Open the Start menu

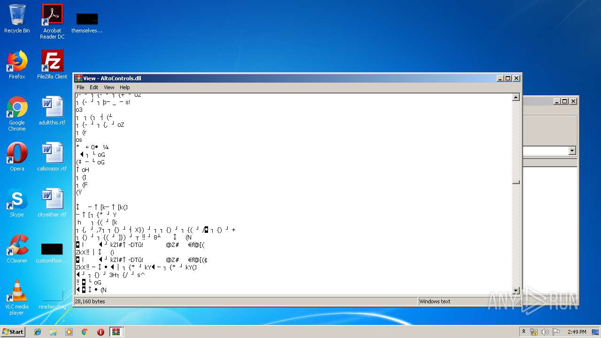tap(13, 331)
